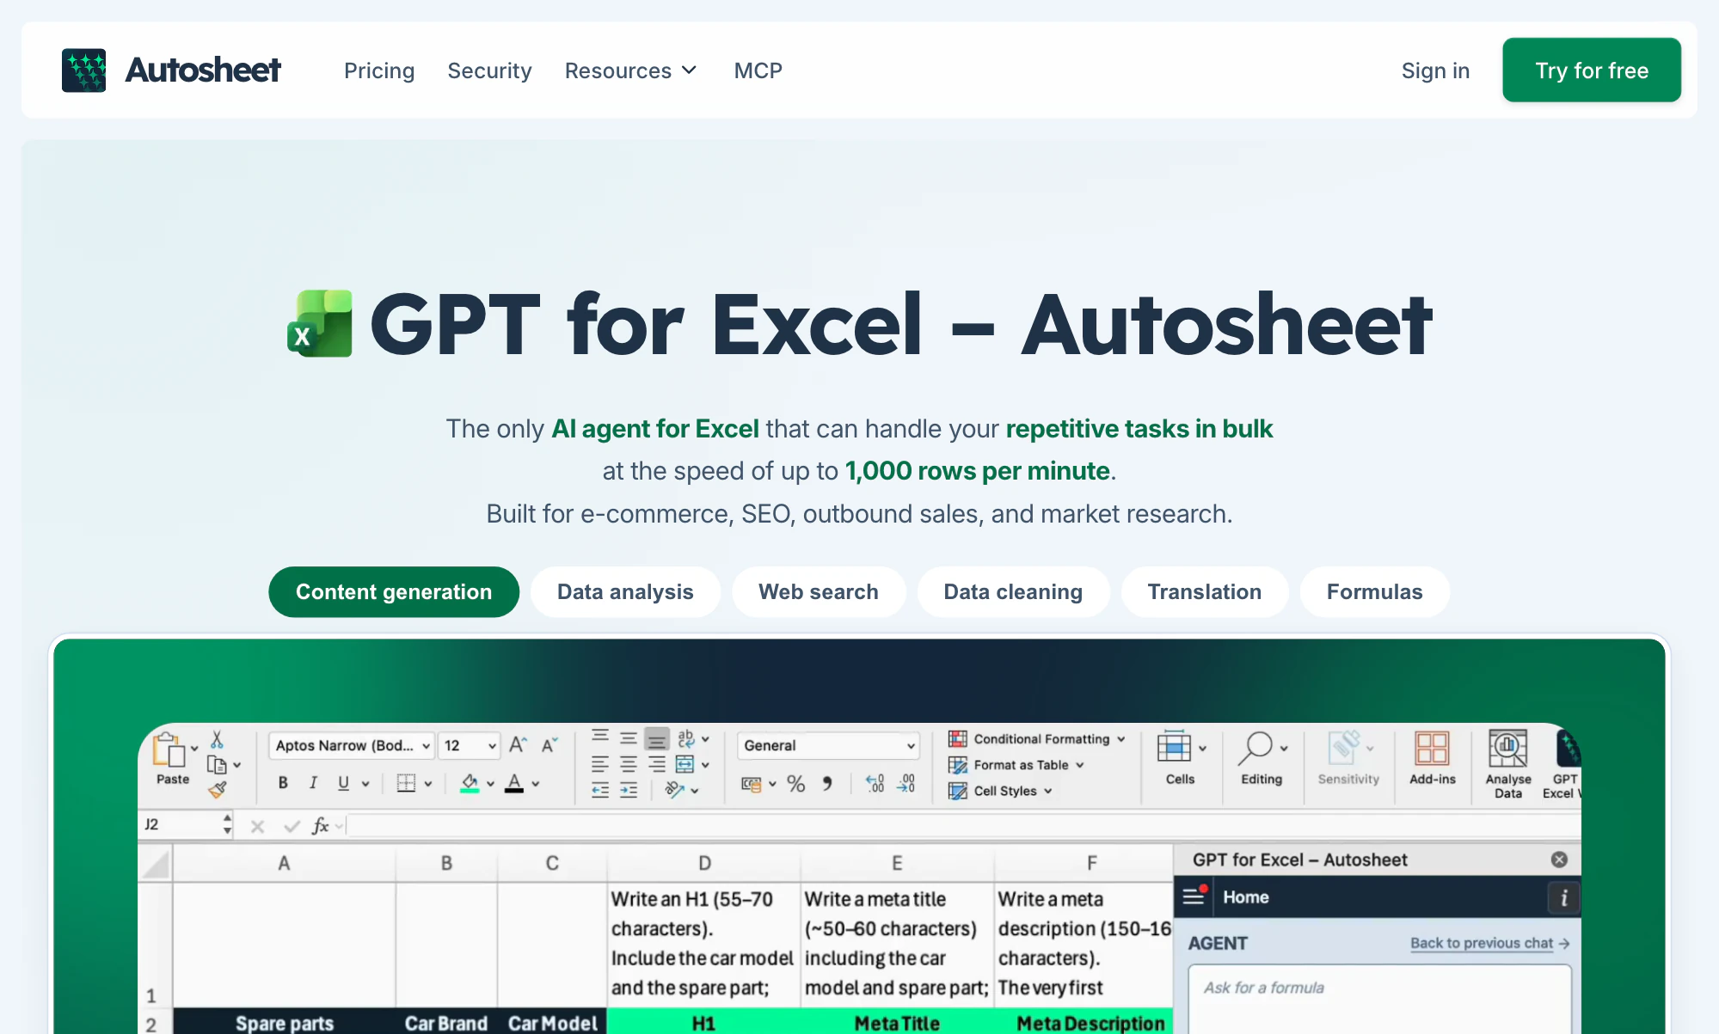
Task: Select the Data analysis tab
Action: pyautogui.click(x=625, y=592)
